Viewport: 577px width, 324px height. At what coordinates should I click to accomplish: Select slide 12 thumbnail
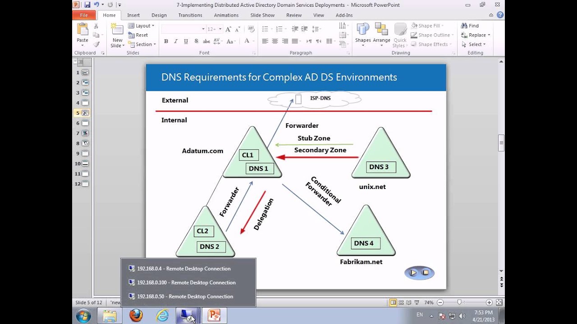(x=85, y=184)
